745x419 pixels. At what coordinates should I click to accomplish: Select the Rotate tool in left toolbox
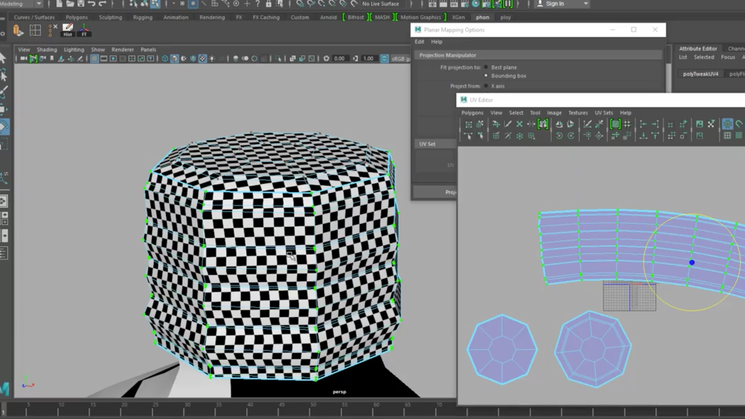[4, 127]
